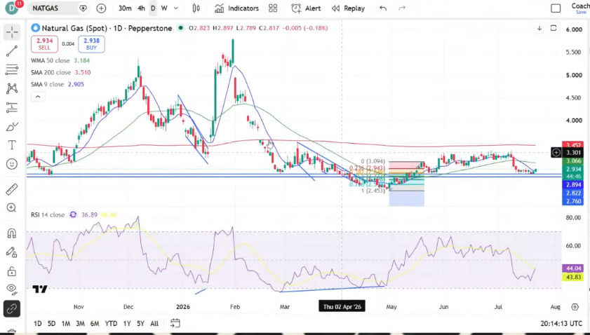The image size is (590, 335).
Task: Toggle stay in drawing mode
Action: point(12,252)
